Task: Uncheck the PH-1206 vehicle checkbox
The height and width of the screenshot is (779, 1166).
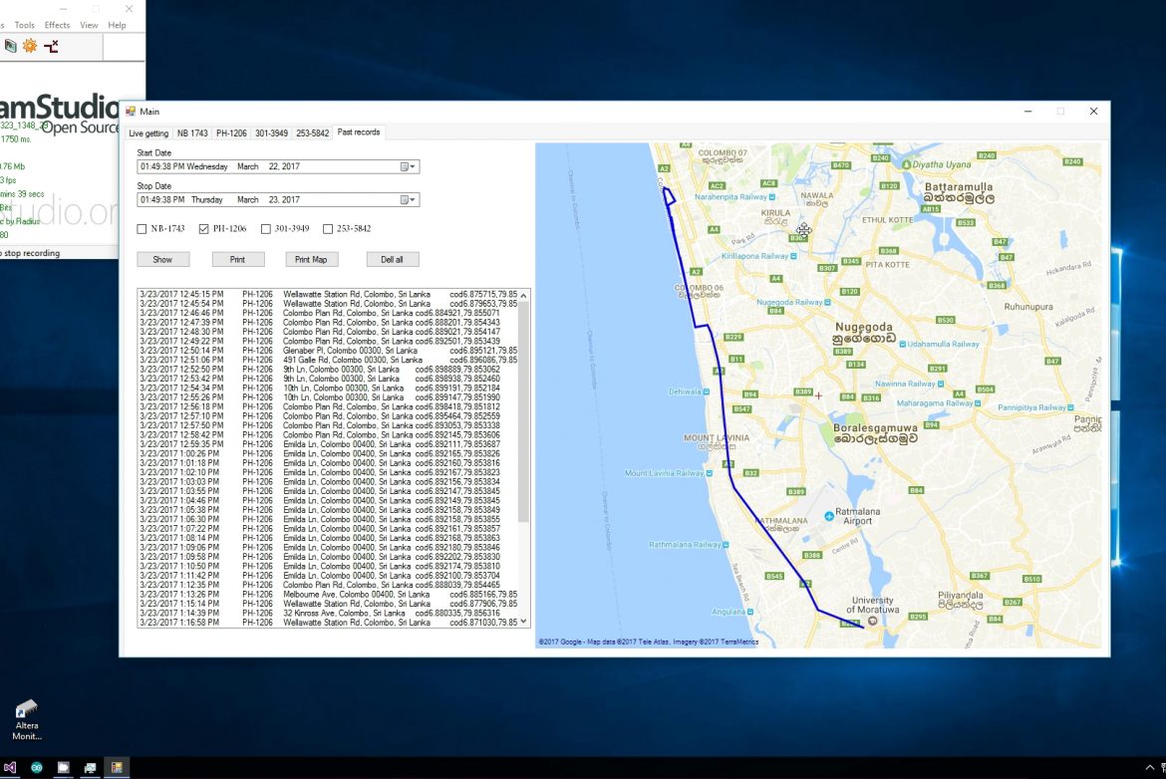Action: [x=204, y=229]
